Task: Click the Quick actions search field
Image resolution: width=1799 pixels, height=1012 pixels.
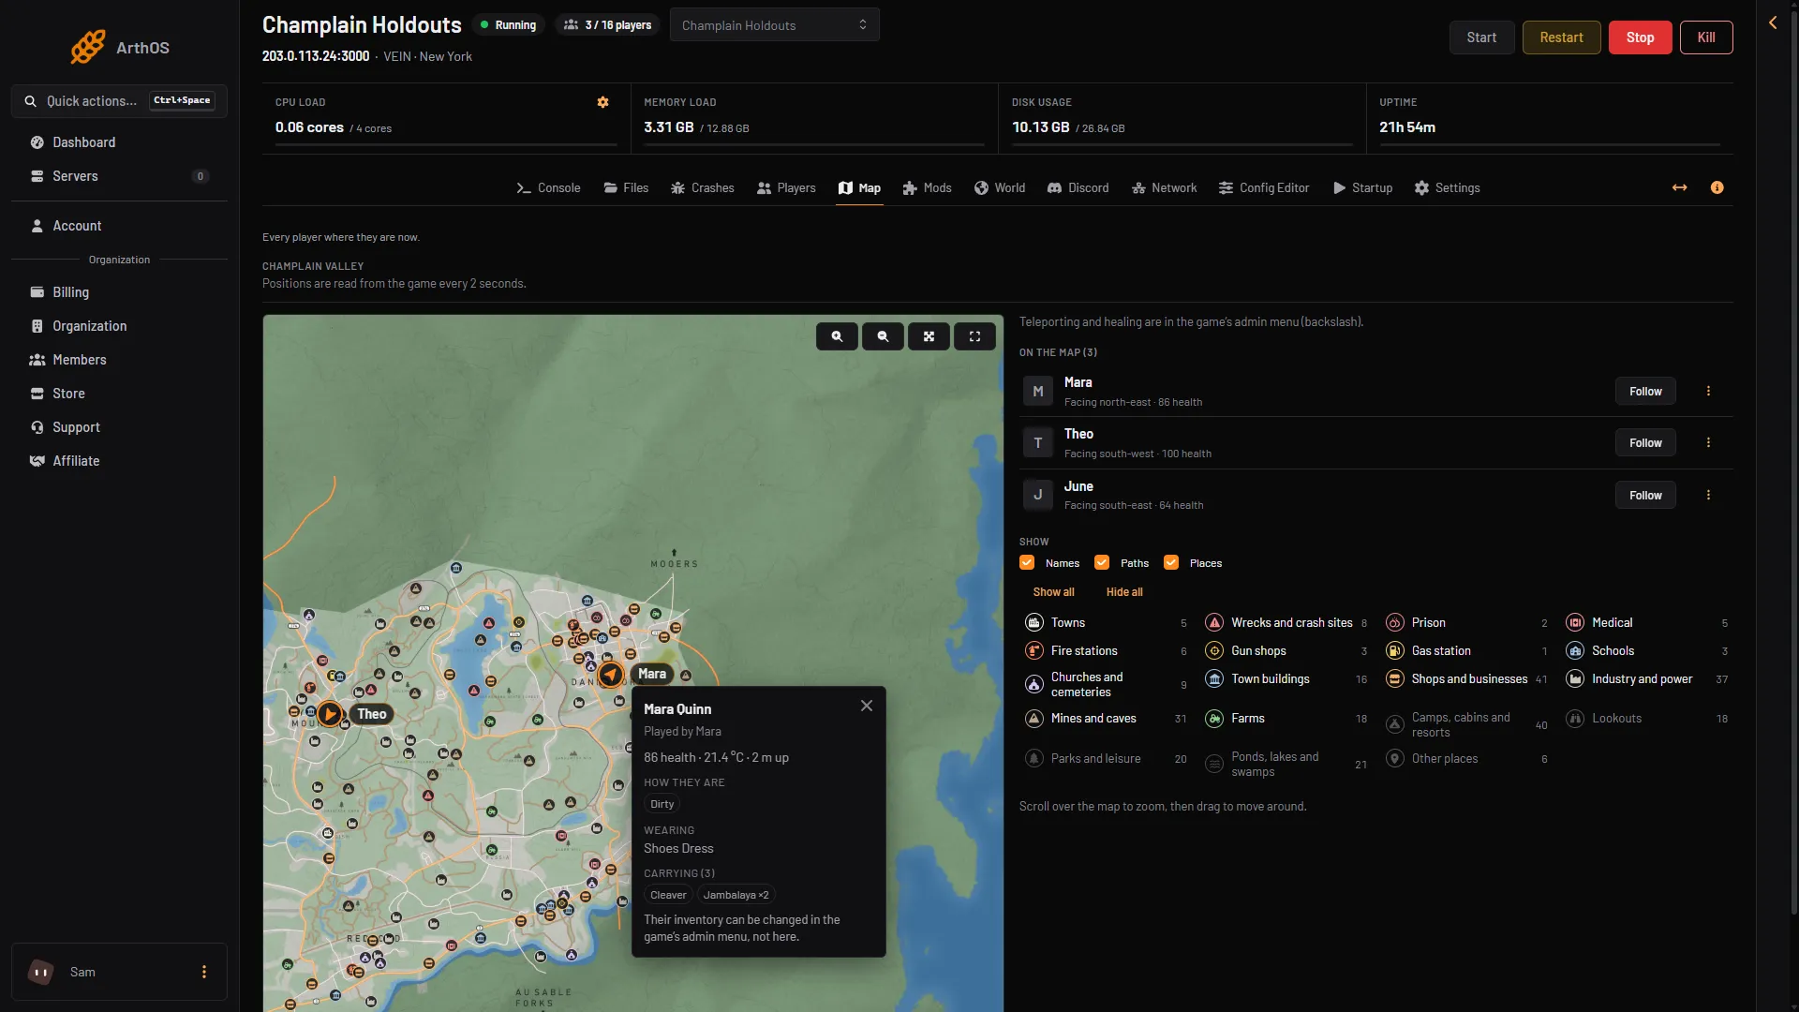Action: coord(120,101)
